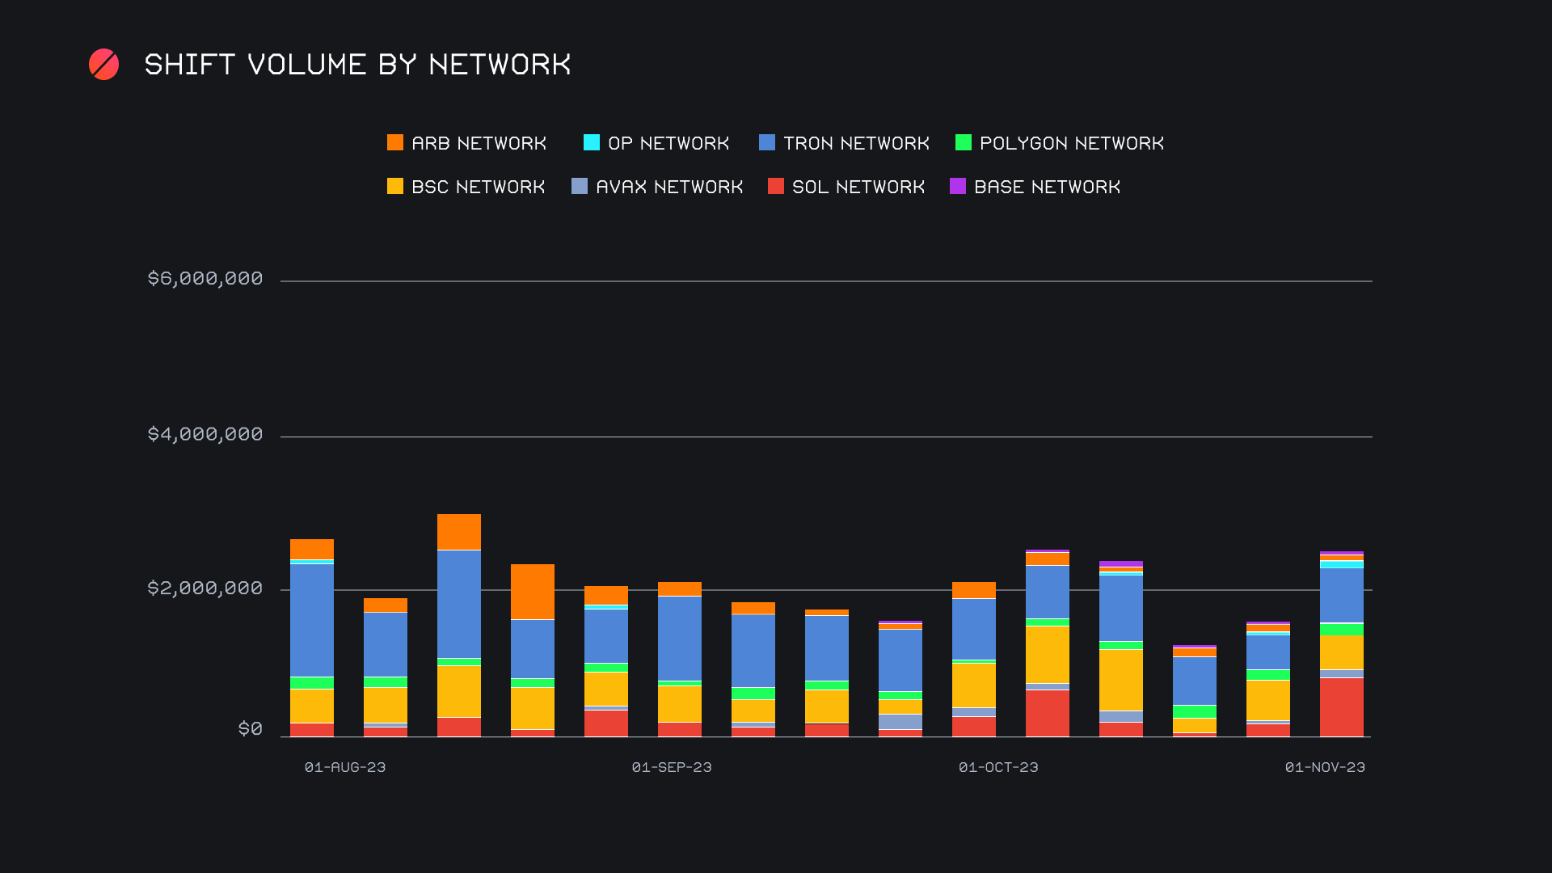Click the gray-blue AVAX Network legend swatch
The image size is (1552, 873).
580,187
